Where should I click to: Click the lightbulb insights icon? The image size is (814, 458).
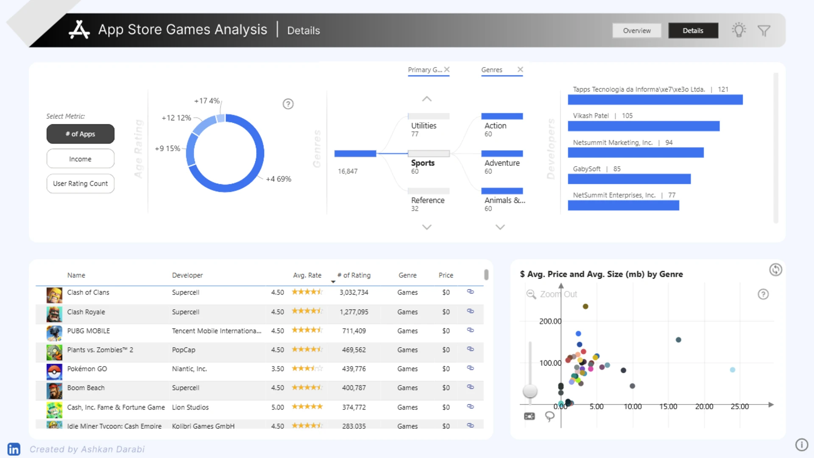[x=739, y=30]
